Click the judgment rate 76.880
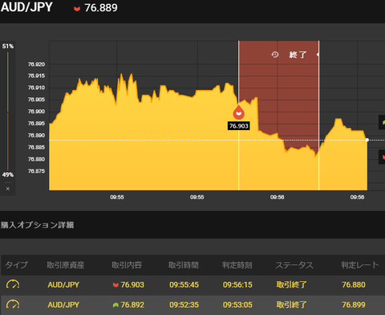This screenshot has width=385, height=315. coord(354,284)
